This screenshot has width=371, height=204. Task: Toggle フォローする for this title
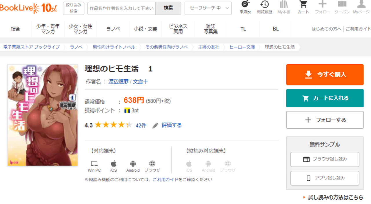[x=325, y=120]
